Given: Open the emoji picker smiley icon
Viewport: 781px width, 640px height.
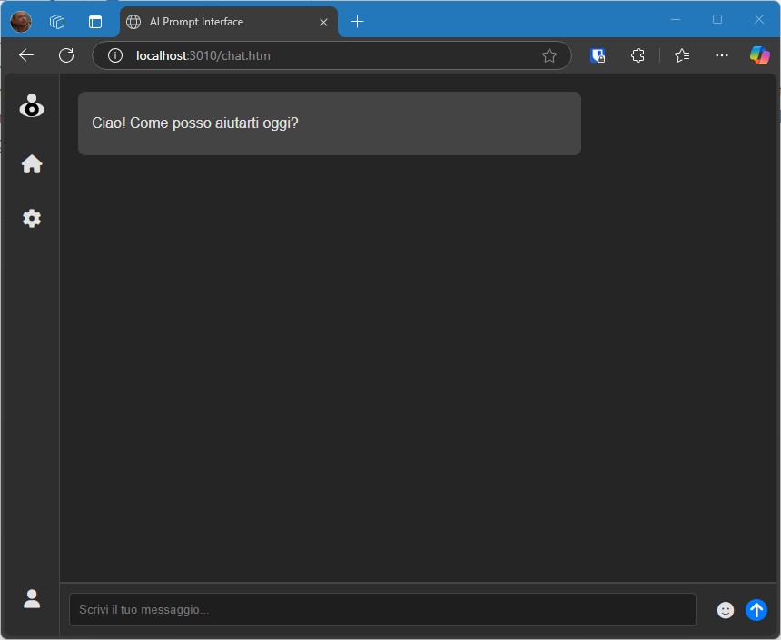Looking at the screenshot, I should pyautogui.click(x=725, y=610).
